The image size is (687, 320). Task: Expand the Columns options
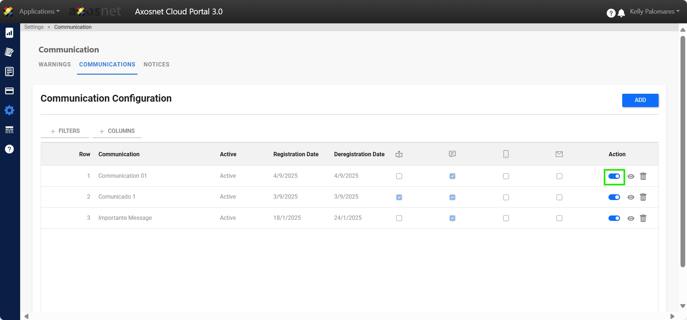tap(117, 131)
